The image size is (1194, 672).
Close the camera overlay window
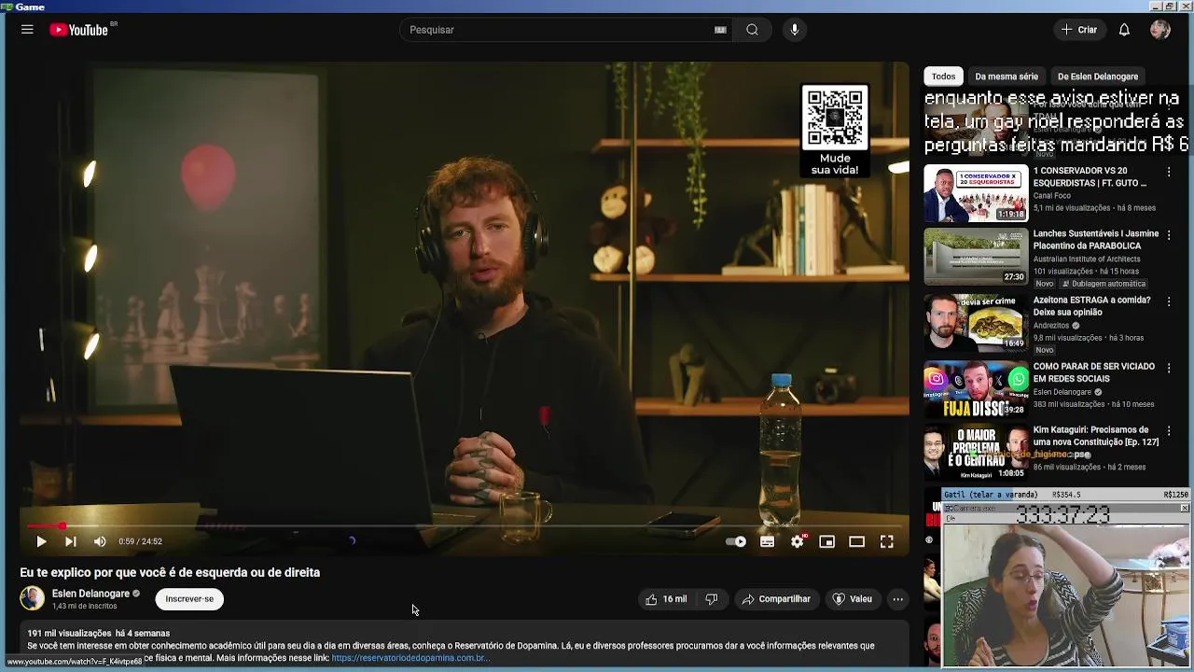tap(1185, 508)
